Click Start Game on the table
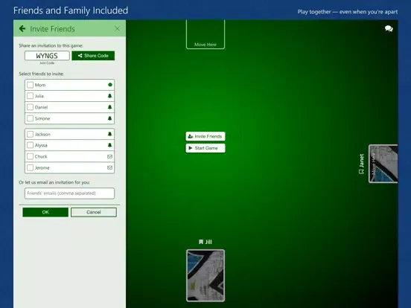411x308 pixels. pos(205,148)
